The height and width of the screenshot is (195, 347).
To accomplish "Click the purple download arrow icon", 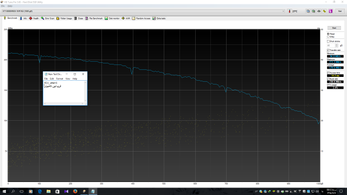I will pos(331,11).
